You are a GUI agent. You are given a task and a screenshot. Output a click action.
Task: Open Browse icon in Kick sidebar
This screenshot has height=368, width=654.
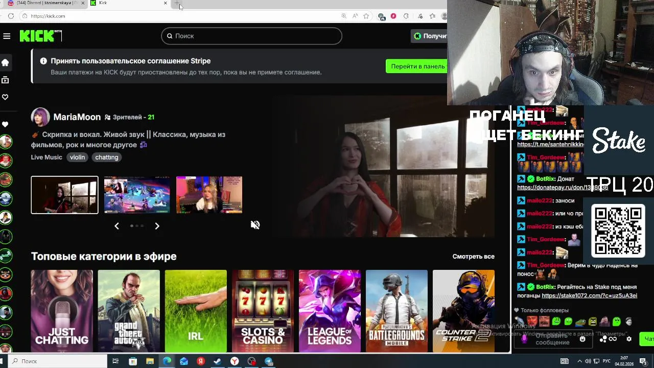(x=5, y=80)
